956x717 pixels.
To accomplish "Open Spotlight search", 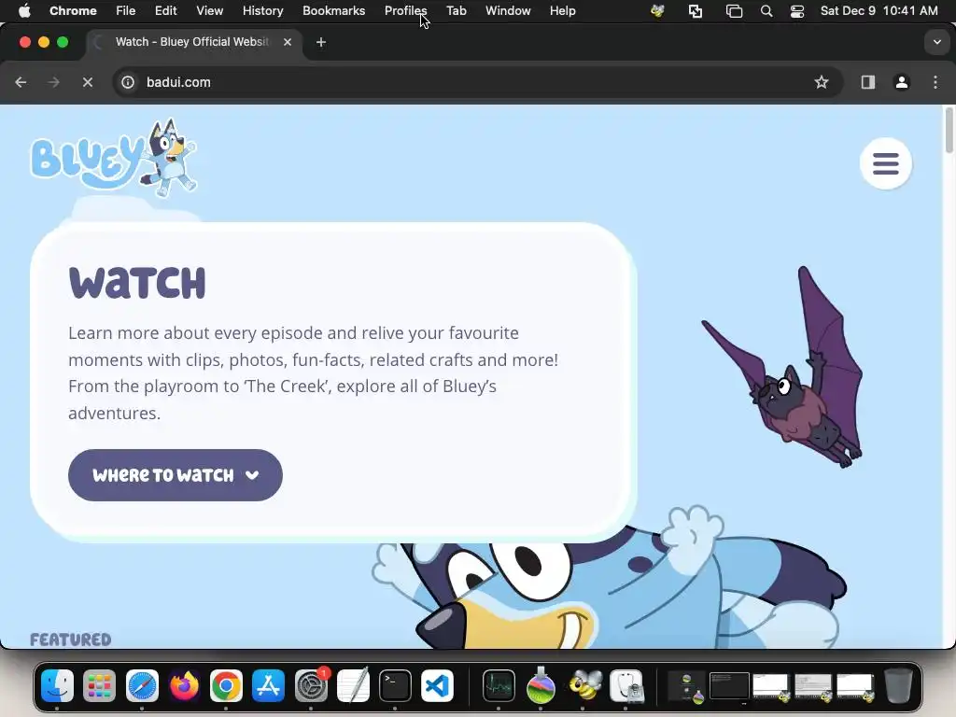I will tap(766, 10).
